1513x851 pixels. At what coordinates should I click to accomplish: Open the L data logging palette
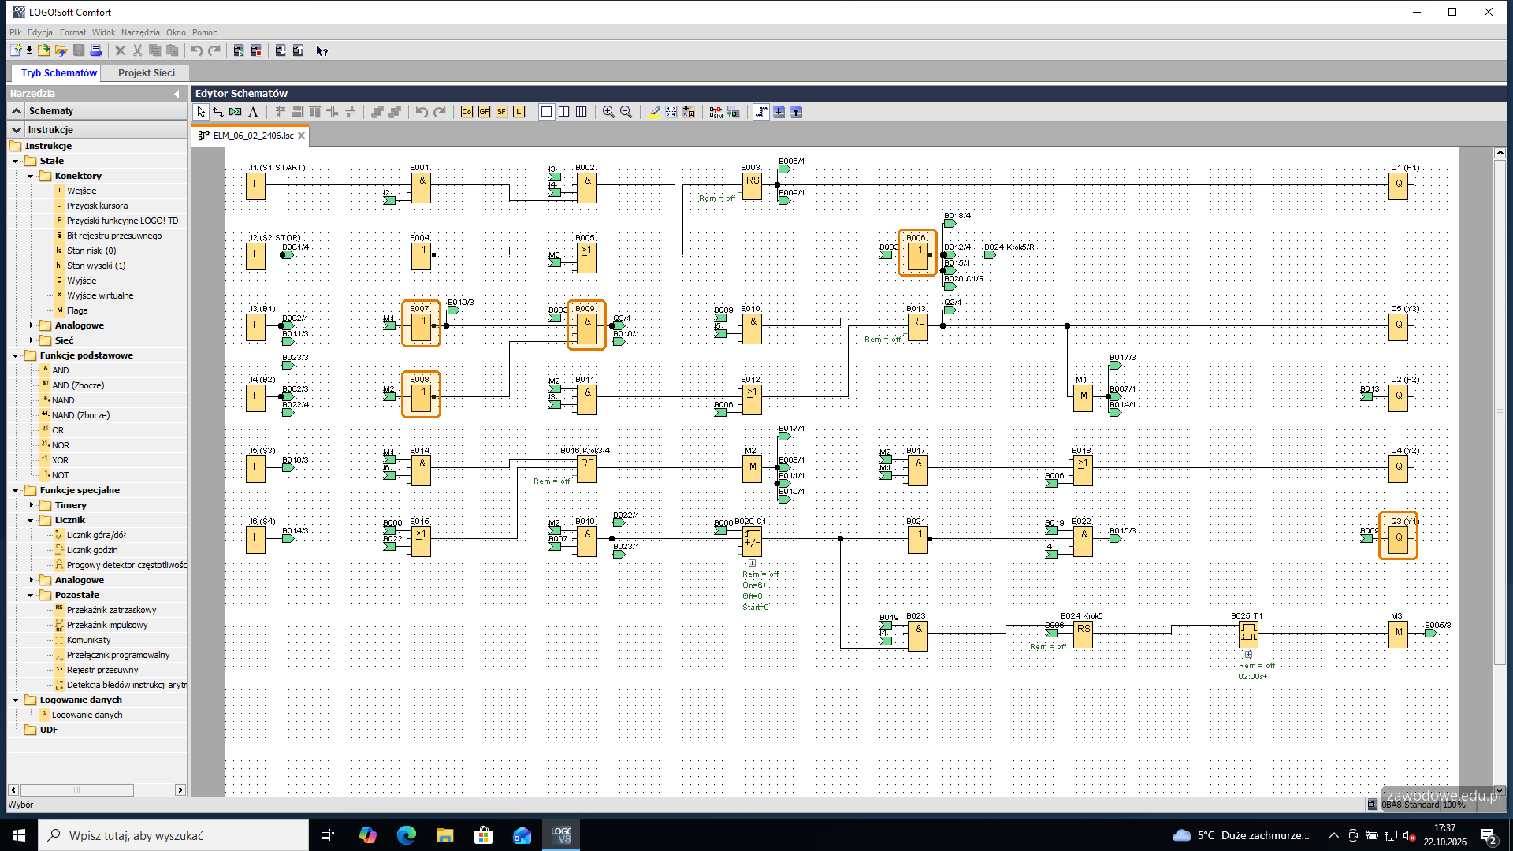pos(519,112)
